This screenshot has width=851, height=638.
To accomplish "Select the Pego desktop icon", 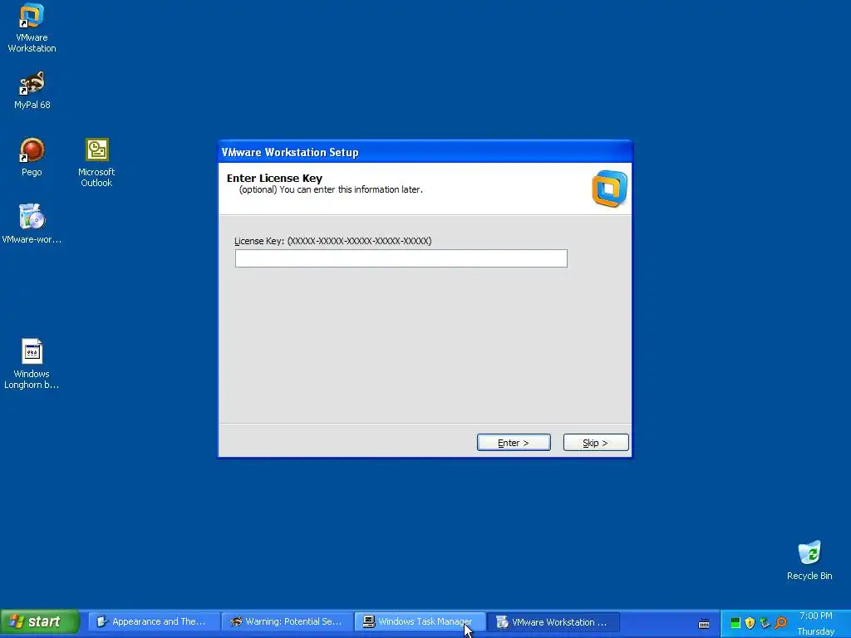I will click(32, 157).
